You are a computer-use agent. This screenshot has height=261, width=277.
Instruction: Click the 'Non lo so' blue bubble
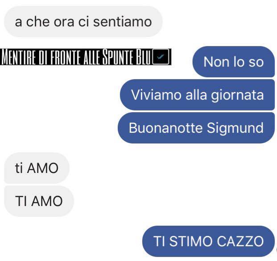click(x=234, y=62)
